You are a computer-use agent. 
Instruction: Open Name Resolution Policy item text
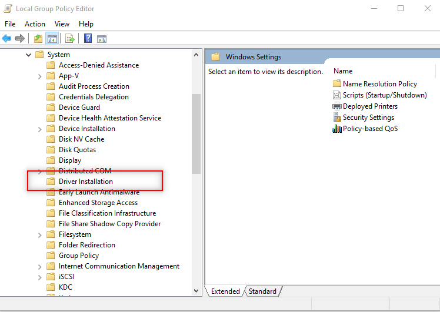380,84
